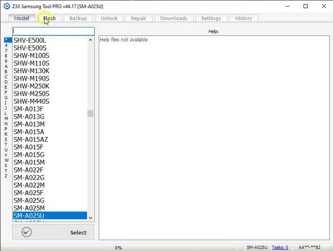Click the Z3X app icon in title bar

coord(6,6)
